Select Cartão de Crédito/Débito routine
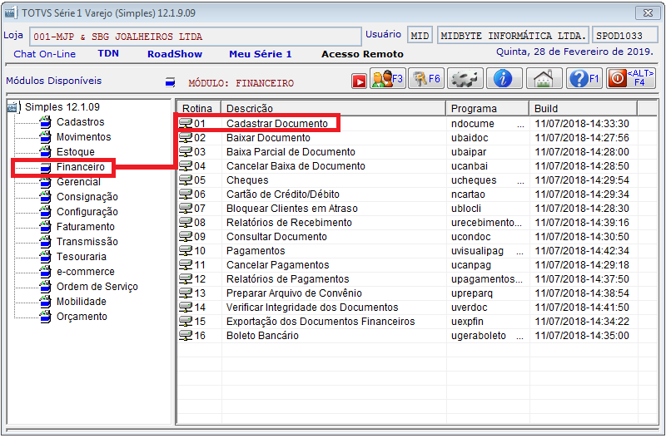Image resolution: width=666 pixels, height=438 pixels. click(283, 194)
